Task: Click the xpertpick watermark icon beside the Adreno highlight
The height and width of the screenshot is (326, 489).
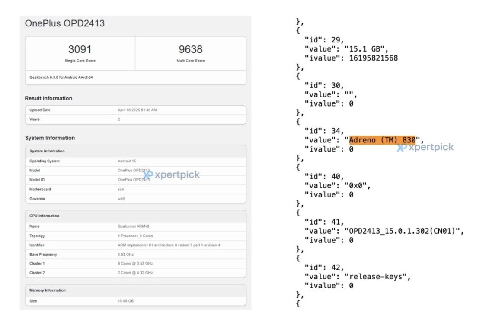Action: [x=402, y=148]
